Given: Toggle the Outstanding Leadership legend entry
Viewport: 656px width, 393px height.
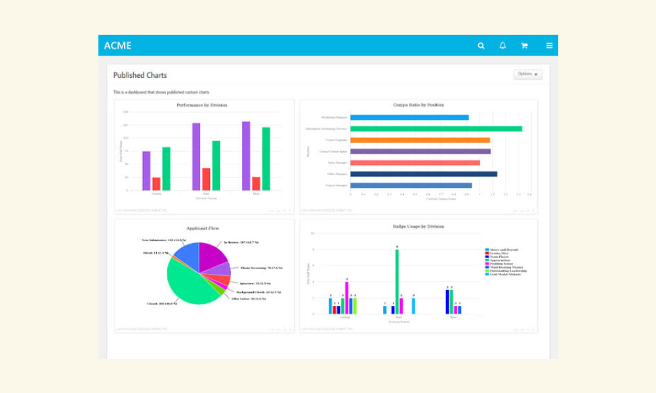Looking at the screenshot, I should 506,271.
